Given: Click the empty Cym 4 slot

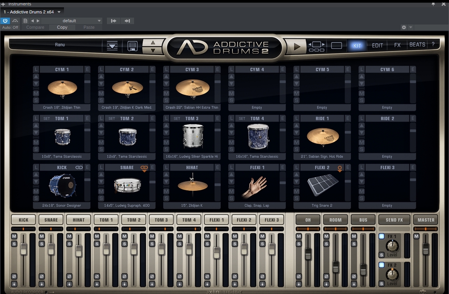Looking at the screenshot, I should [257, 88].
